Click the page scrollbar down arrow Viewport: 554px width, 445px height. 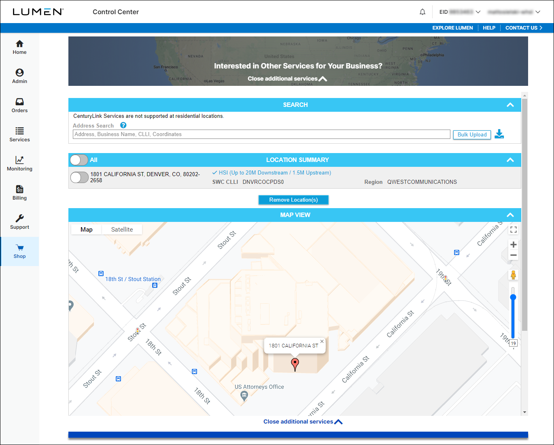(524, 412)
